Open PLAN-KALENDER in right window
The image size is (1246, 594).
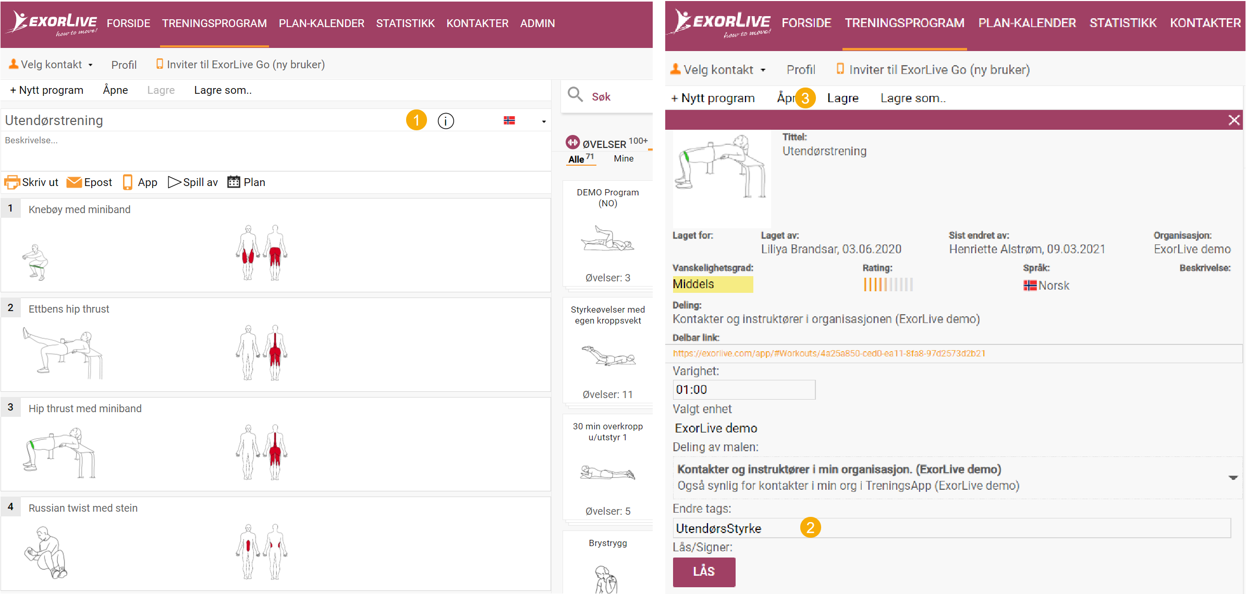pos(1027,23)
